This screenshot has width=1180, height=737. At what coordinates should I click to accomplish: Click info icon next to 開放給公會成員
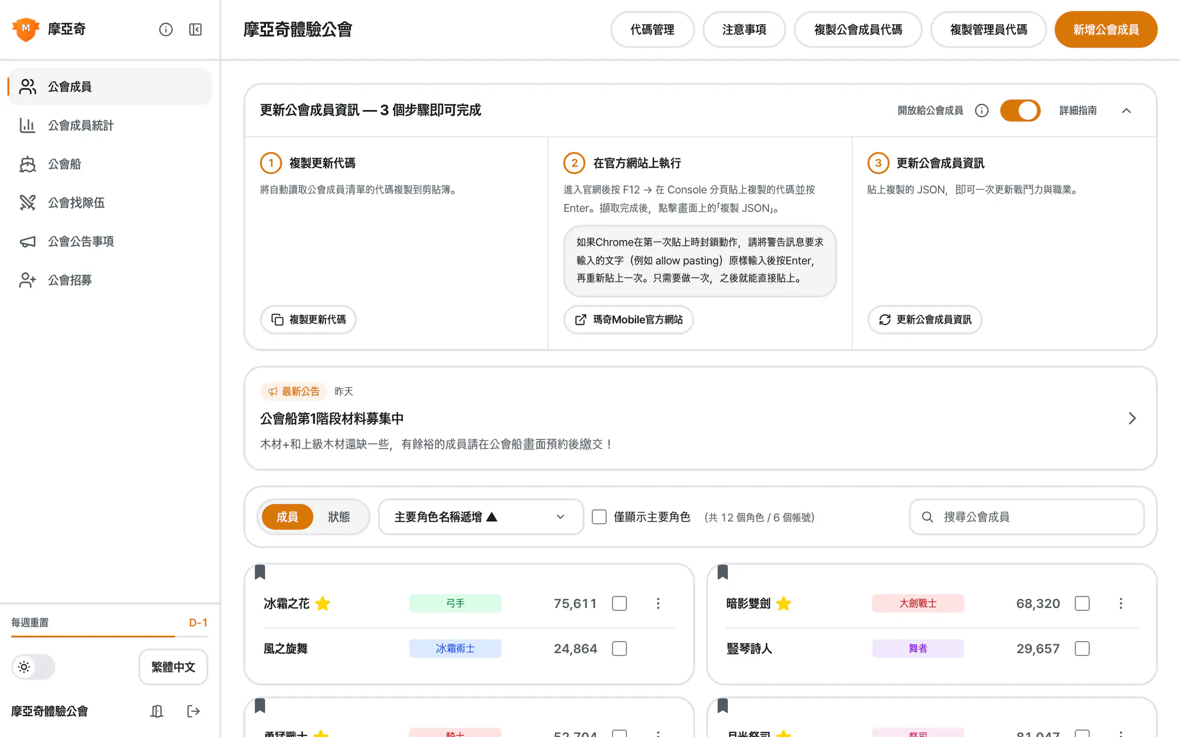point(982,111)
